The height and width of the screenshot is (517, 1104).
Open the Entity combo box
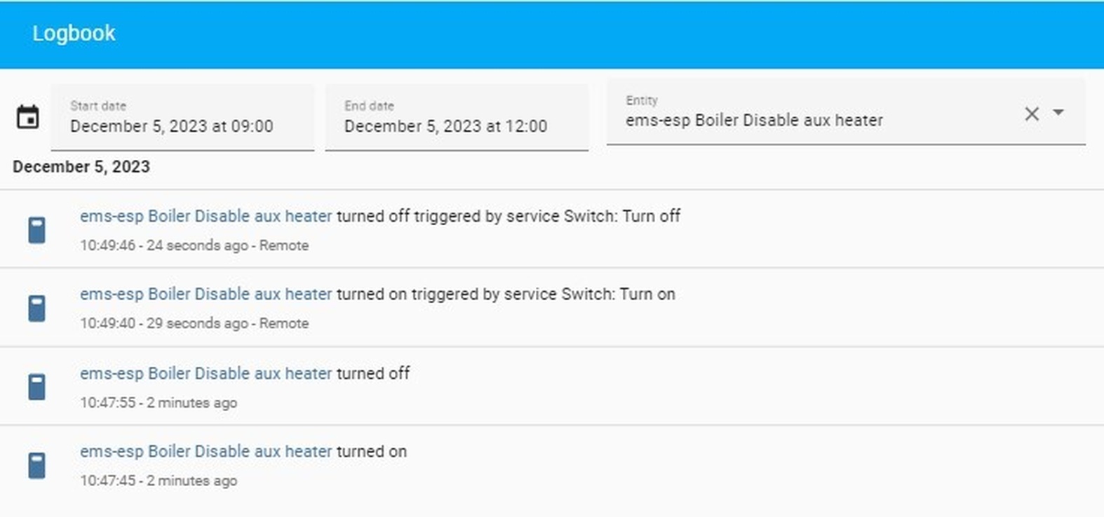pos(846,112)
